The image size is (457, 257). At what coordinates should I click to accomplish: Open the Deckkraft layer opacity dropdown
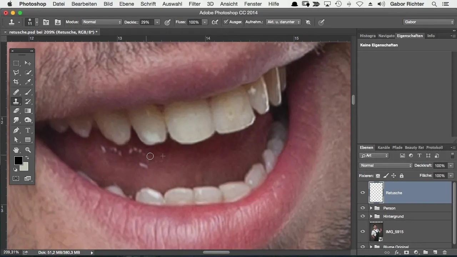[451, 166]
